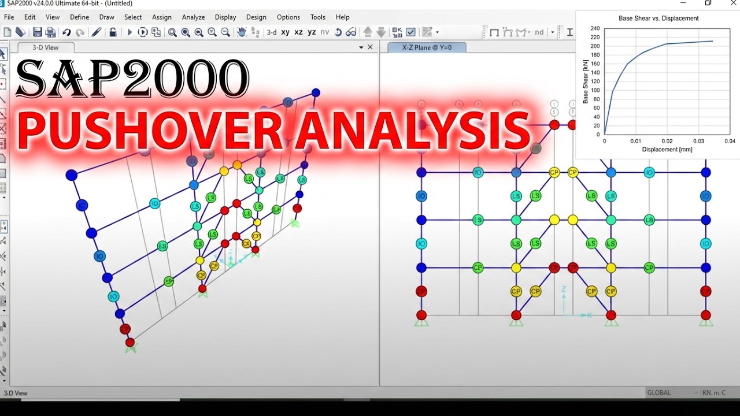740x416 pixels.
Task: Click the Refresh Window pencil icon
Action: [x=97, y=32]
